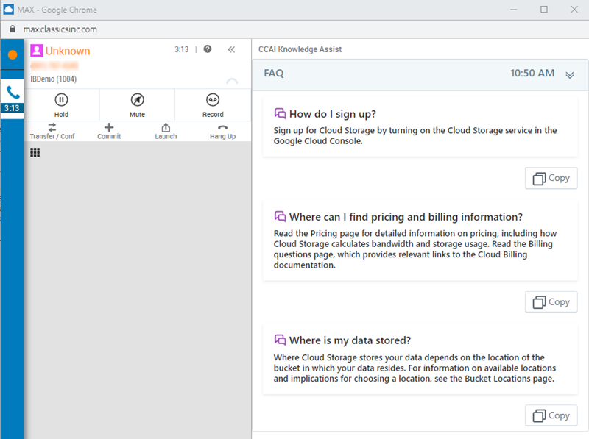Viewport: 589px width, 439px height.
Task: Select the 'How do I sign up?' heading
Action: (333, 114)
